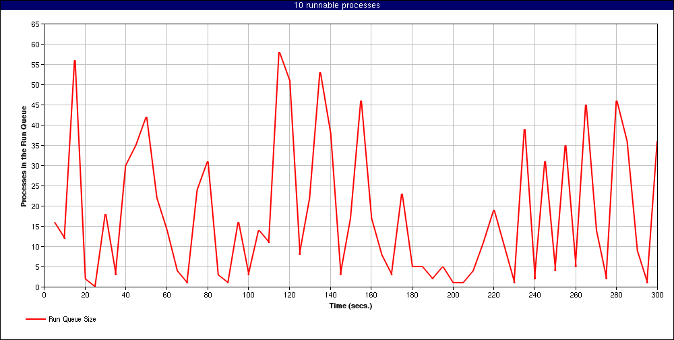Click the y-axis label 45
The width and height of the screenshot is (674, 340).
point(35,105)
